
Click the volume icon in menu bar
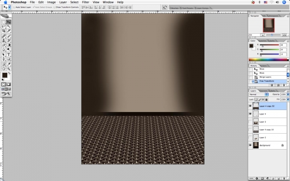277,2
